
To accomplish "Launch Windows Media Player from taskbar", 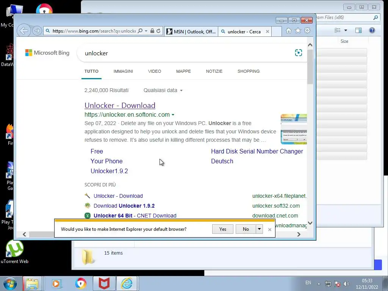I will coord(56,283).
